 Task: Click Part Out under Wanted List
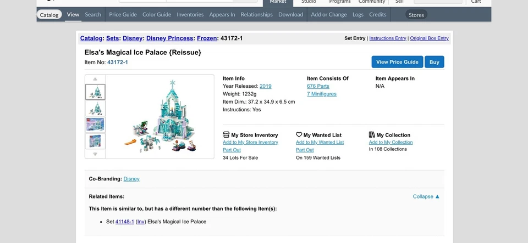point(305,150)
